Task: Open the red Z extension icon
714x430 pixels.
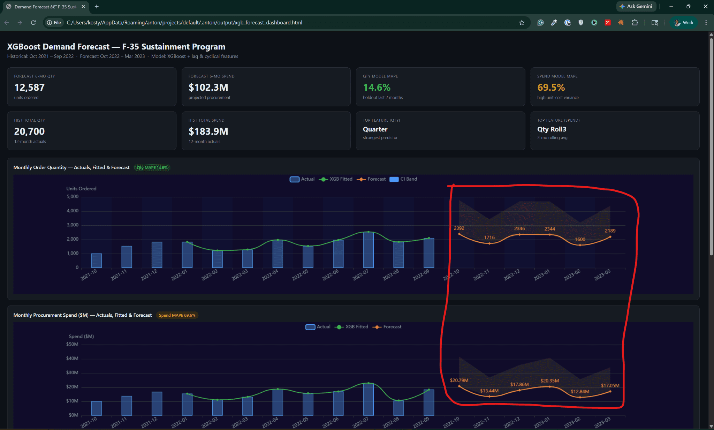Action: (x=608, y=23)
